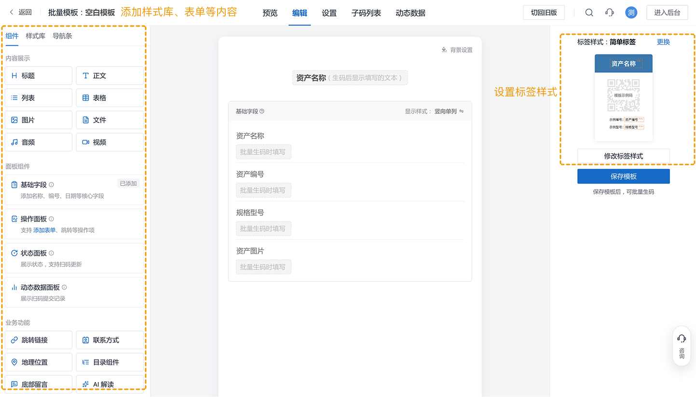Open the 子码列表 tab
696x397 pixels.
coord(366,13)
